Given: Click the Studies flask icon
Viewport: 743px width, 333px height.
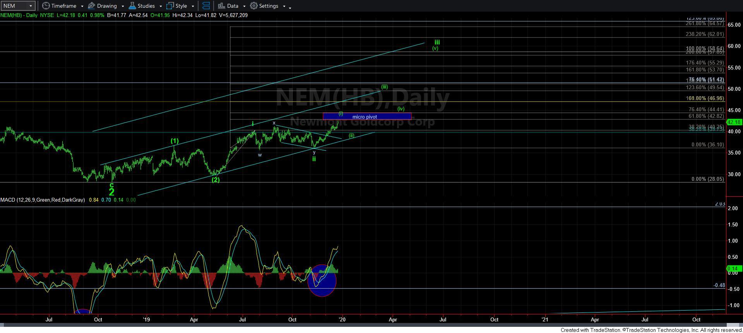Looking at the screenshot, I should point(132,6).
